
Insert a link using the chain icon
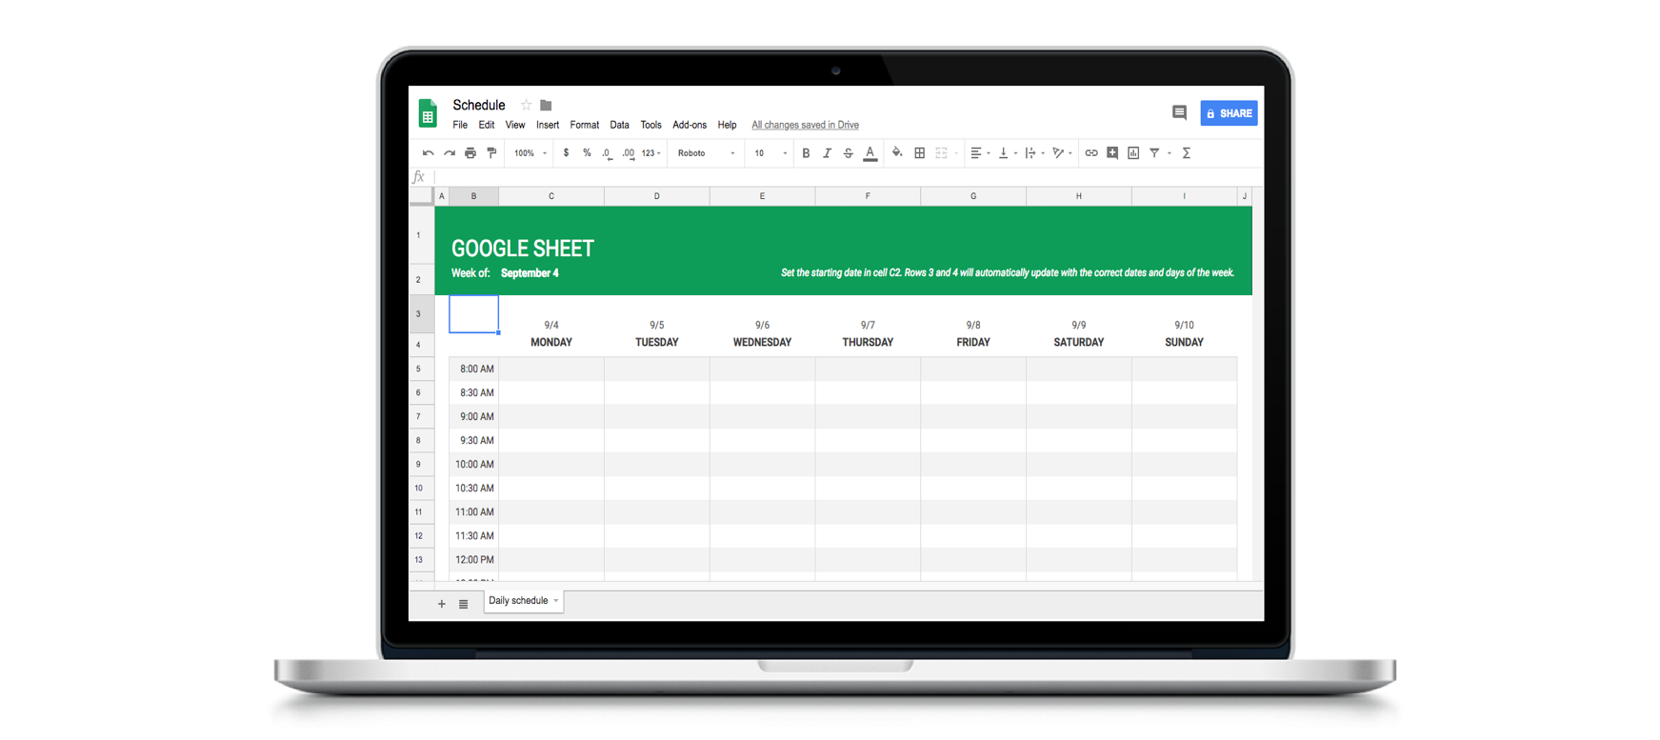tap(1091, 153)
